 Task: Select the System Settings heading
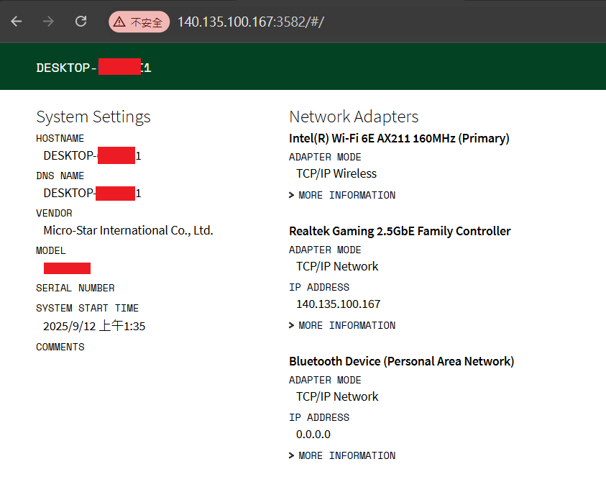(93, 117)
